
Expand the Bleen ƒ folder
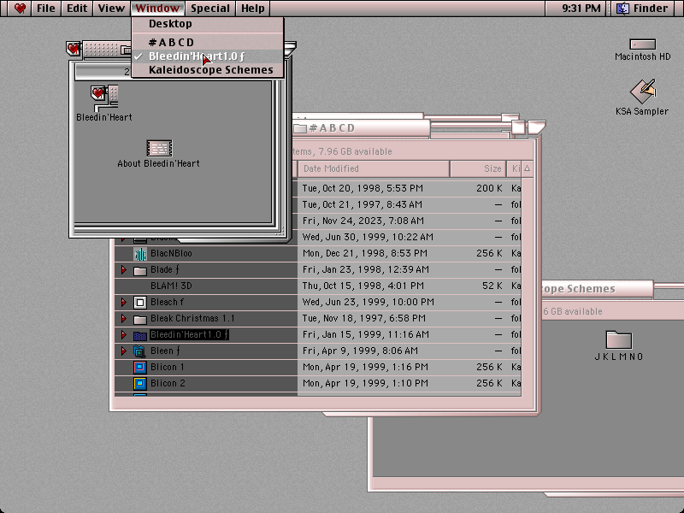click(123, 351)
